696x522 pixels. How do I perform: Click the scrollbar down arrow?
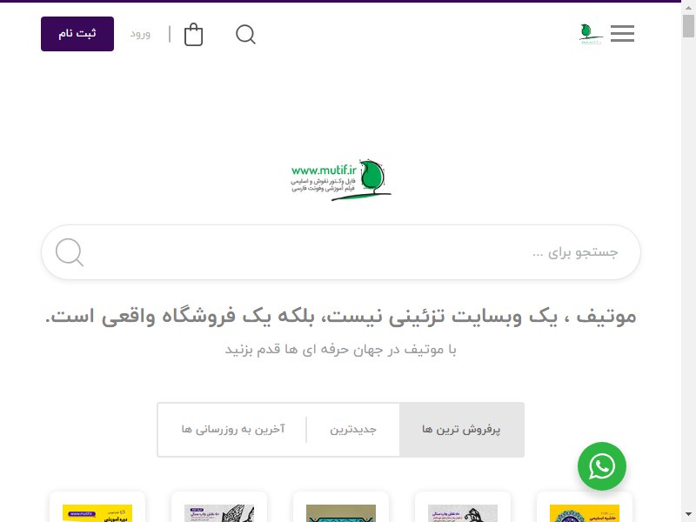[688, 514]
